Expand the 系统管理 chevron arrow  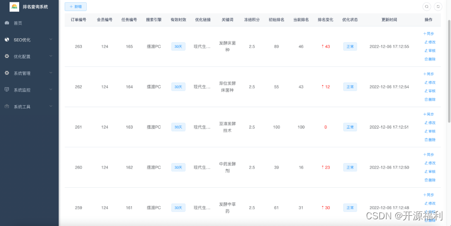tap(51, 73)
